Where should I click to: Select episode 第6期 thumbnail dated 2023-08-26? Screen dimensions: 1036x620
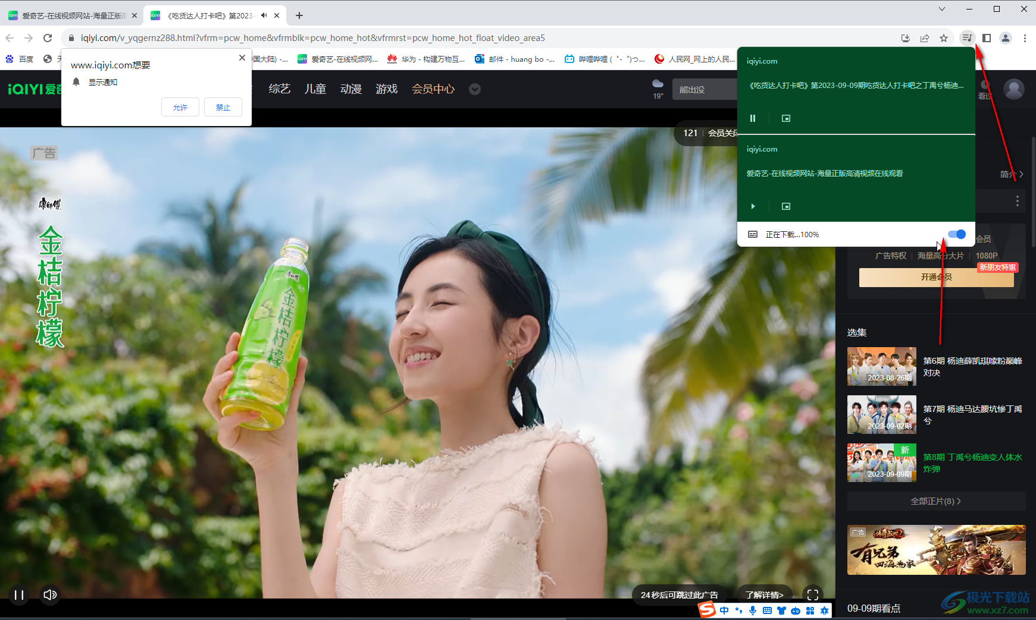[882, 367]
